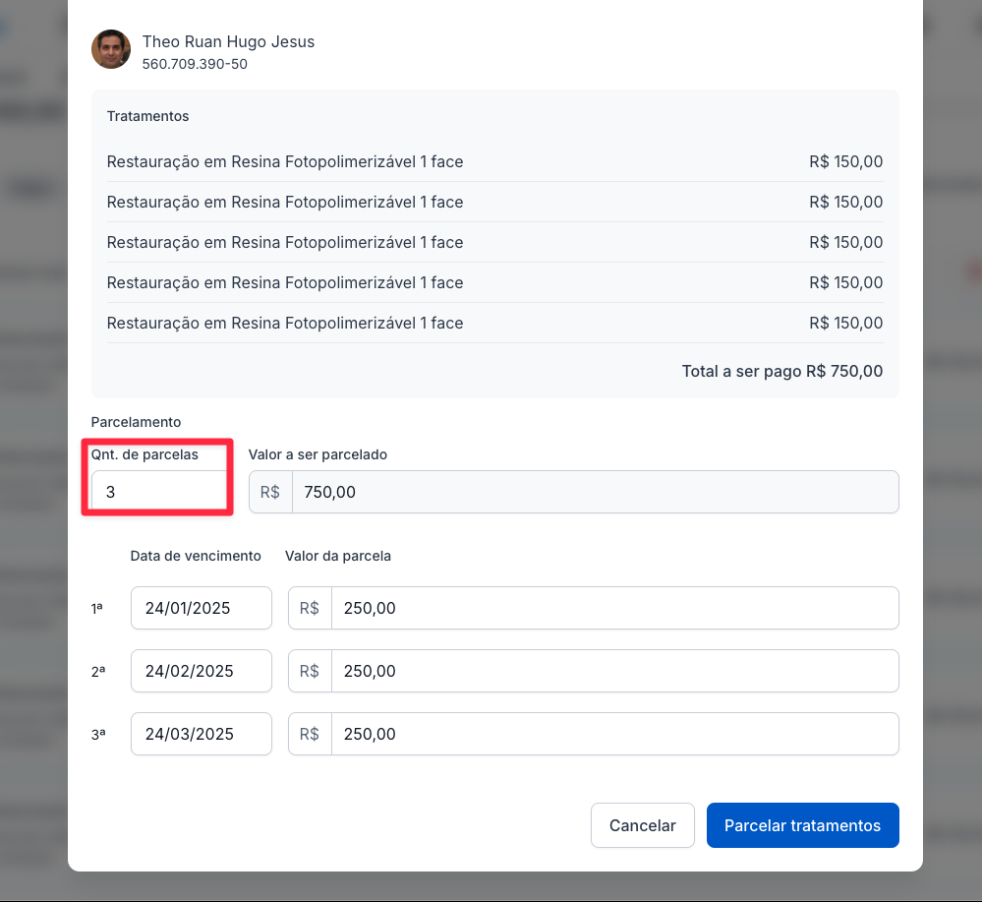This screenshot has width=982, height=902.
Task: Click the R$ prefix of Valor a ser parcelado
Action: [270, 492]
